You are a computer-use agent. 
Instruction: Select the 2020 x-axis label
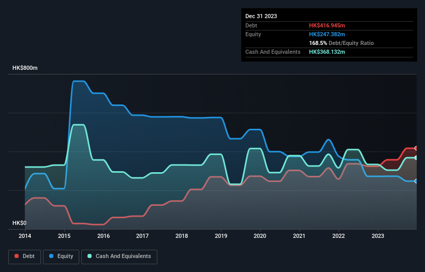260,236
